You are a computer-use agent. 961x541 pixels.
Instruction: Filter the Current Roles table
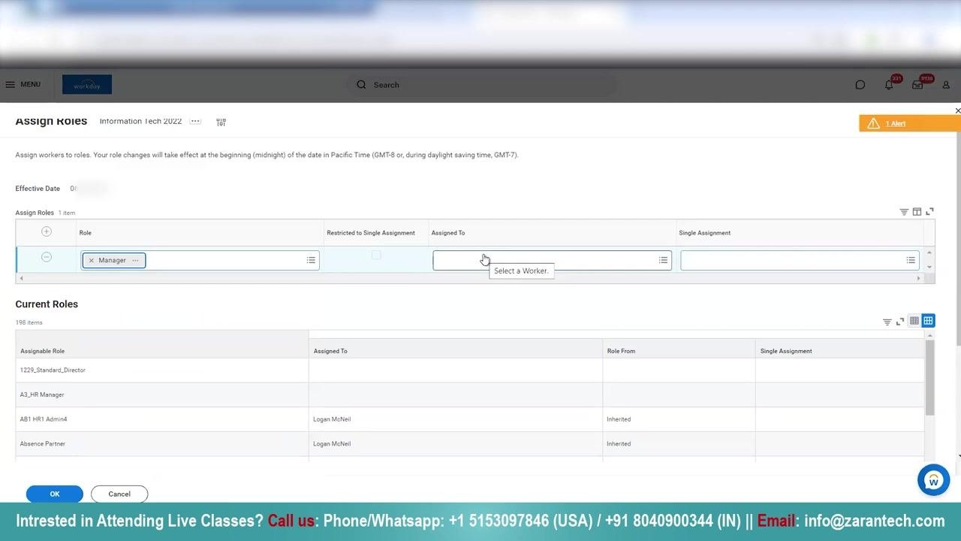coord(887,322)
